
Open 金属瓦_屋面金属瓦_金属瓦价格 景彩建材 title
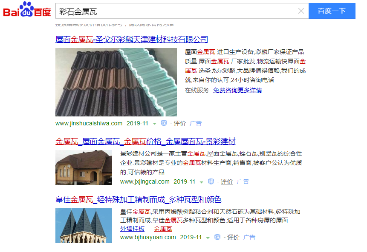point(145,141)
